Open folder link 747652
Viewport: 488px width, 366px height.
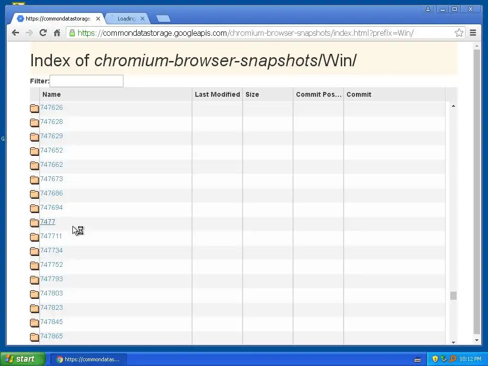[51, 150]
